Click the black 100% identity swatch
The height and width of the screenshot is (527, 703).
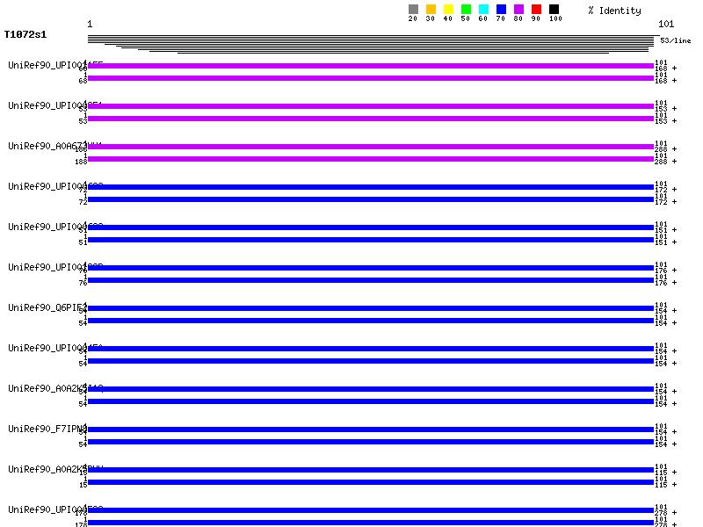[x=554, y=10]
